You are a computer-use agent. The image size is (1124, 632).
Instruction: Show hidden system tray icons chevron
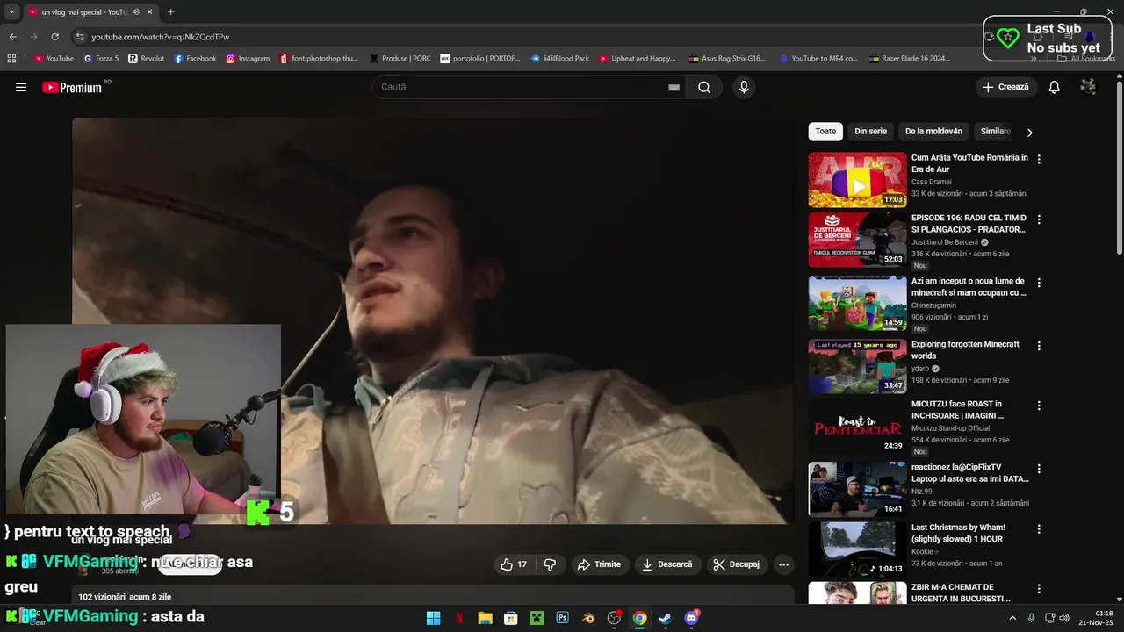(1012, 618)
